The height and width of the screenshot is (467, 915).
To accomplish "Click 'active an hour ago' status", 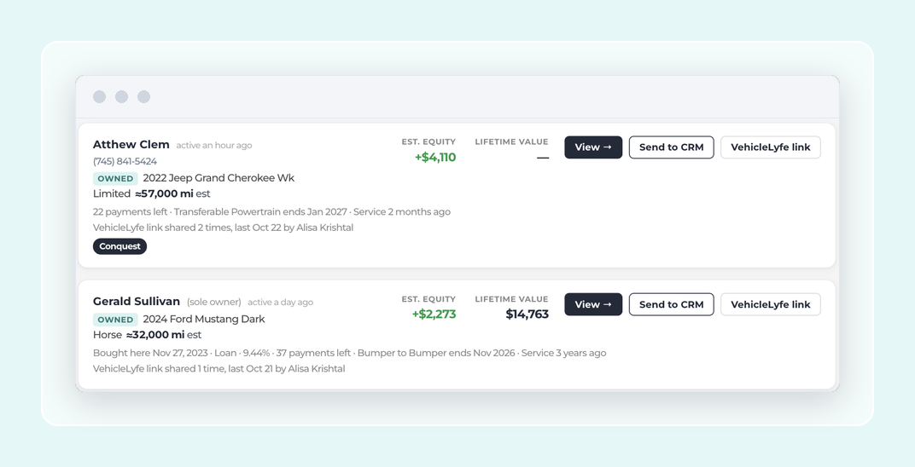I will click(214, 146).
